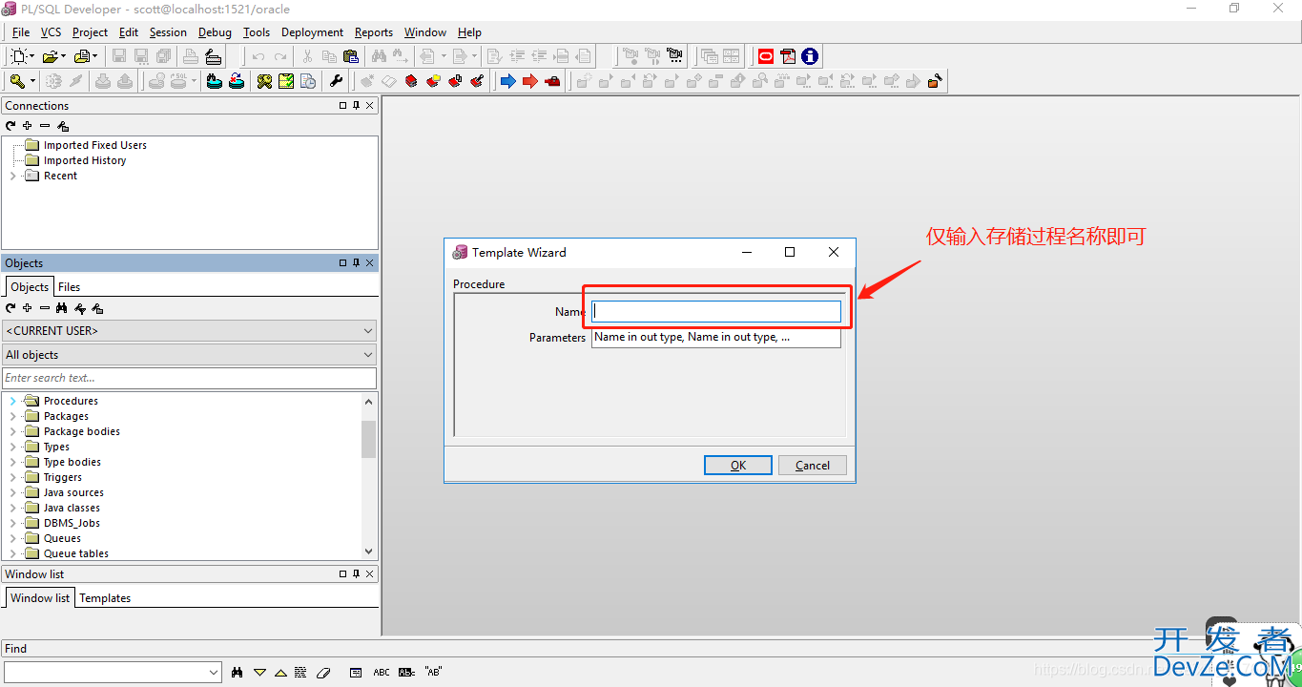Expand the Packages folder
This screenshot has height=687, width=1302.
point(12,416)
